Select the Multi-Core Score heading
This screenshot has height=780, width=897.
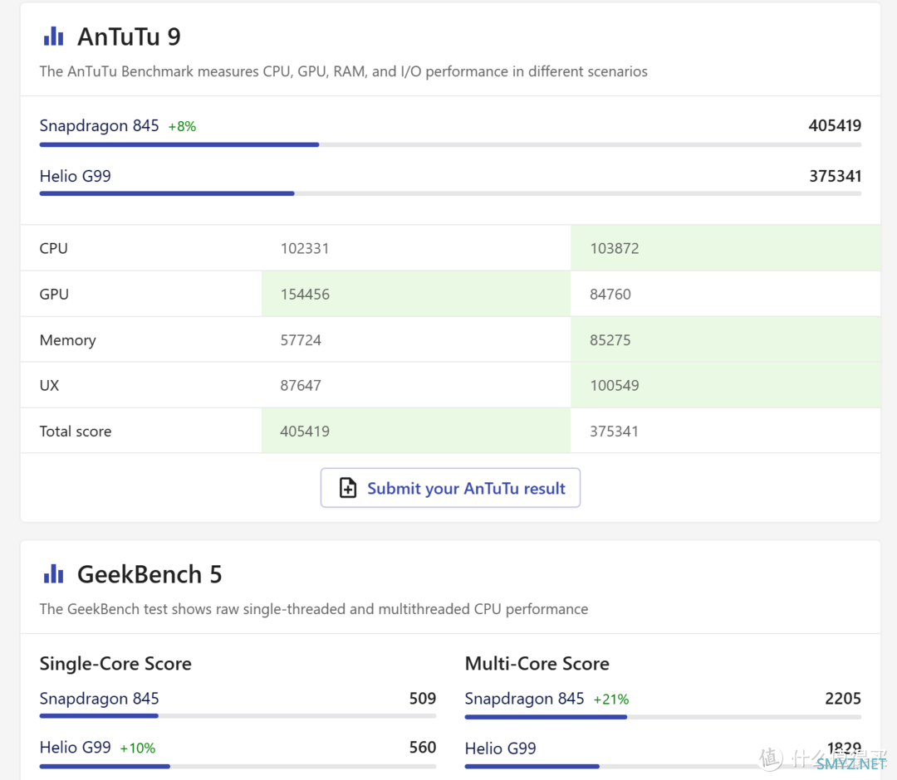point(537,664)
